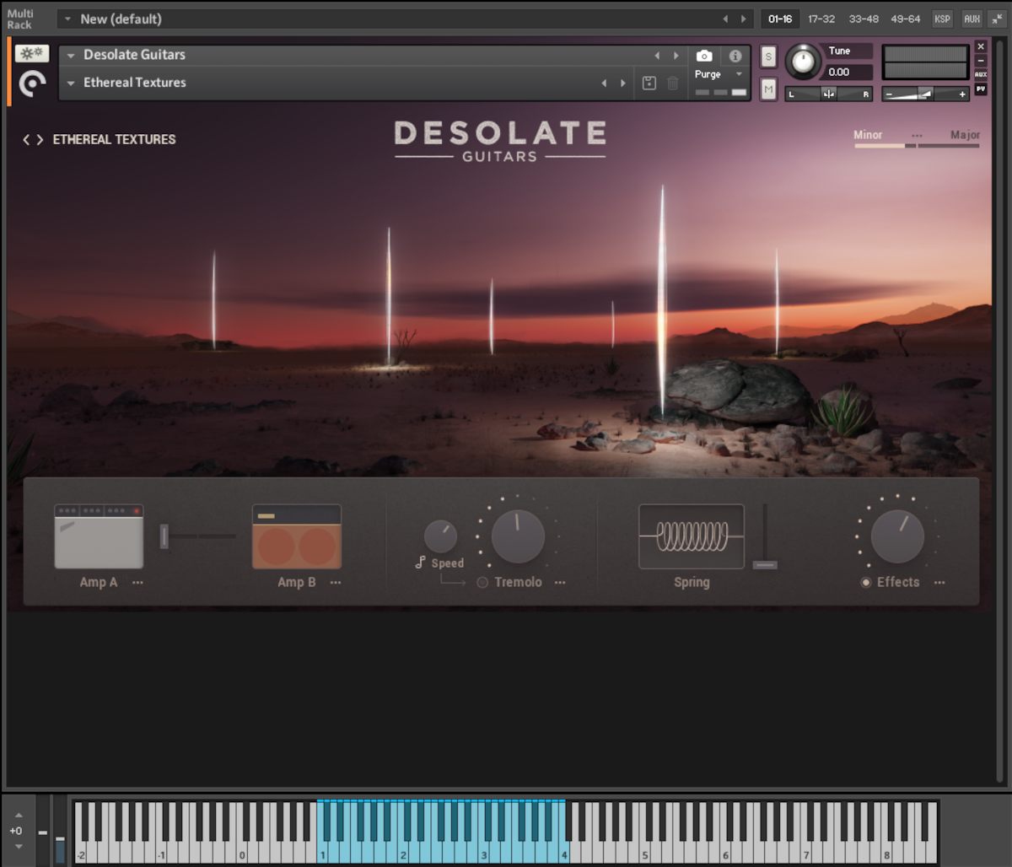Lower keyboard transposition with the down arrow
This screenshot has height=867, width=1012.
[x=19, y=846]
